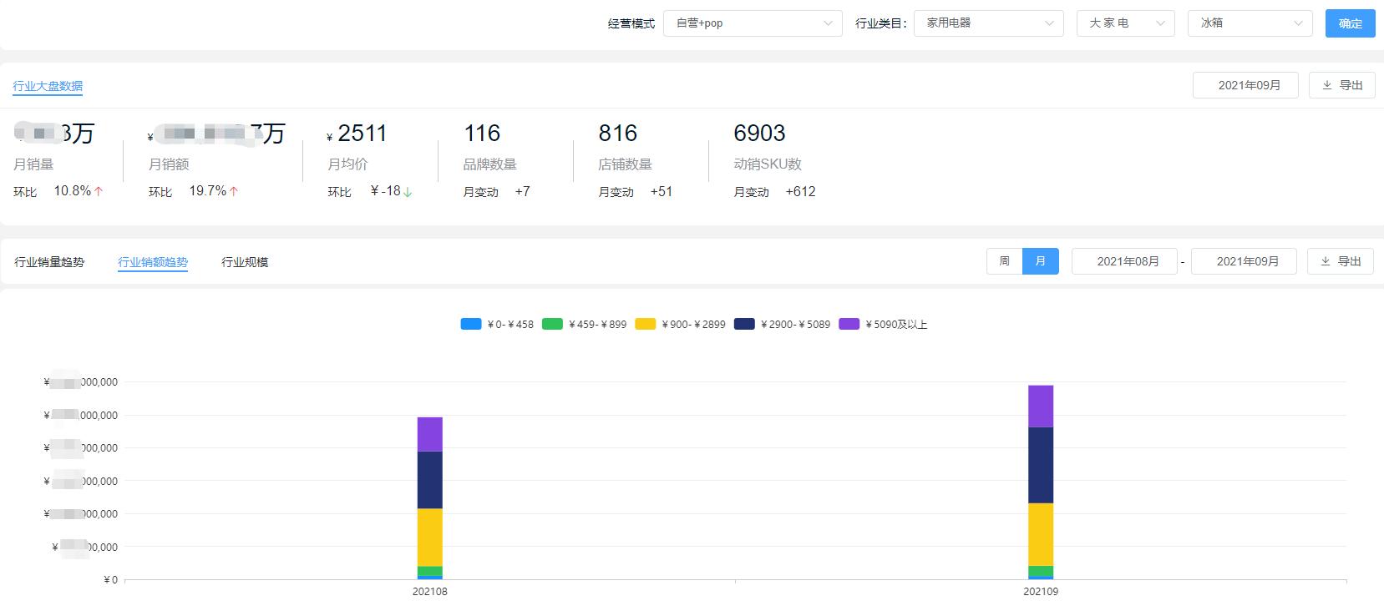Open the 行业规模 tab
Image resolution: width=1384 pixels, height=616 pixels.
click(x=245, y=262)
